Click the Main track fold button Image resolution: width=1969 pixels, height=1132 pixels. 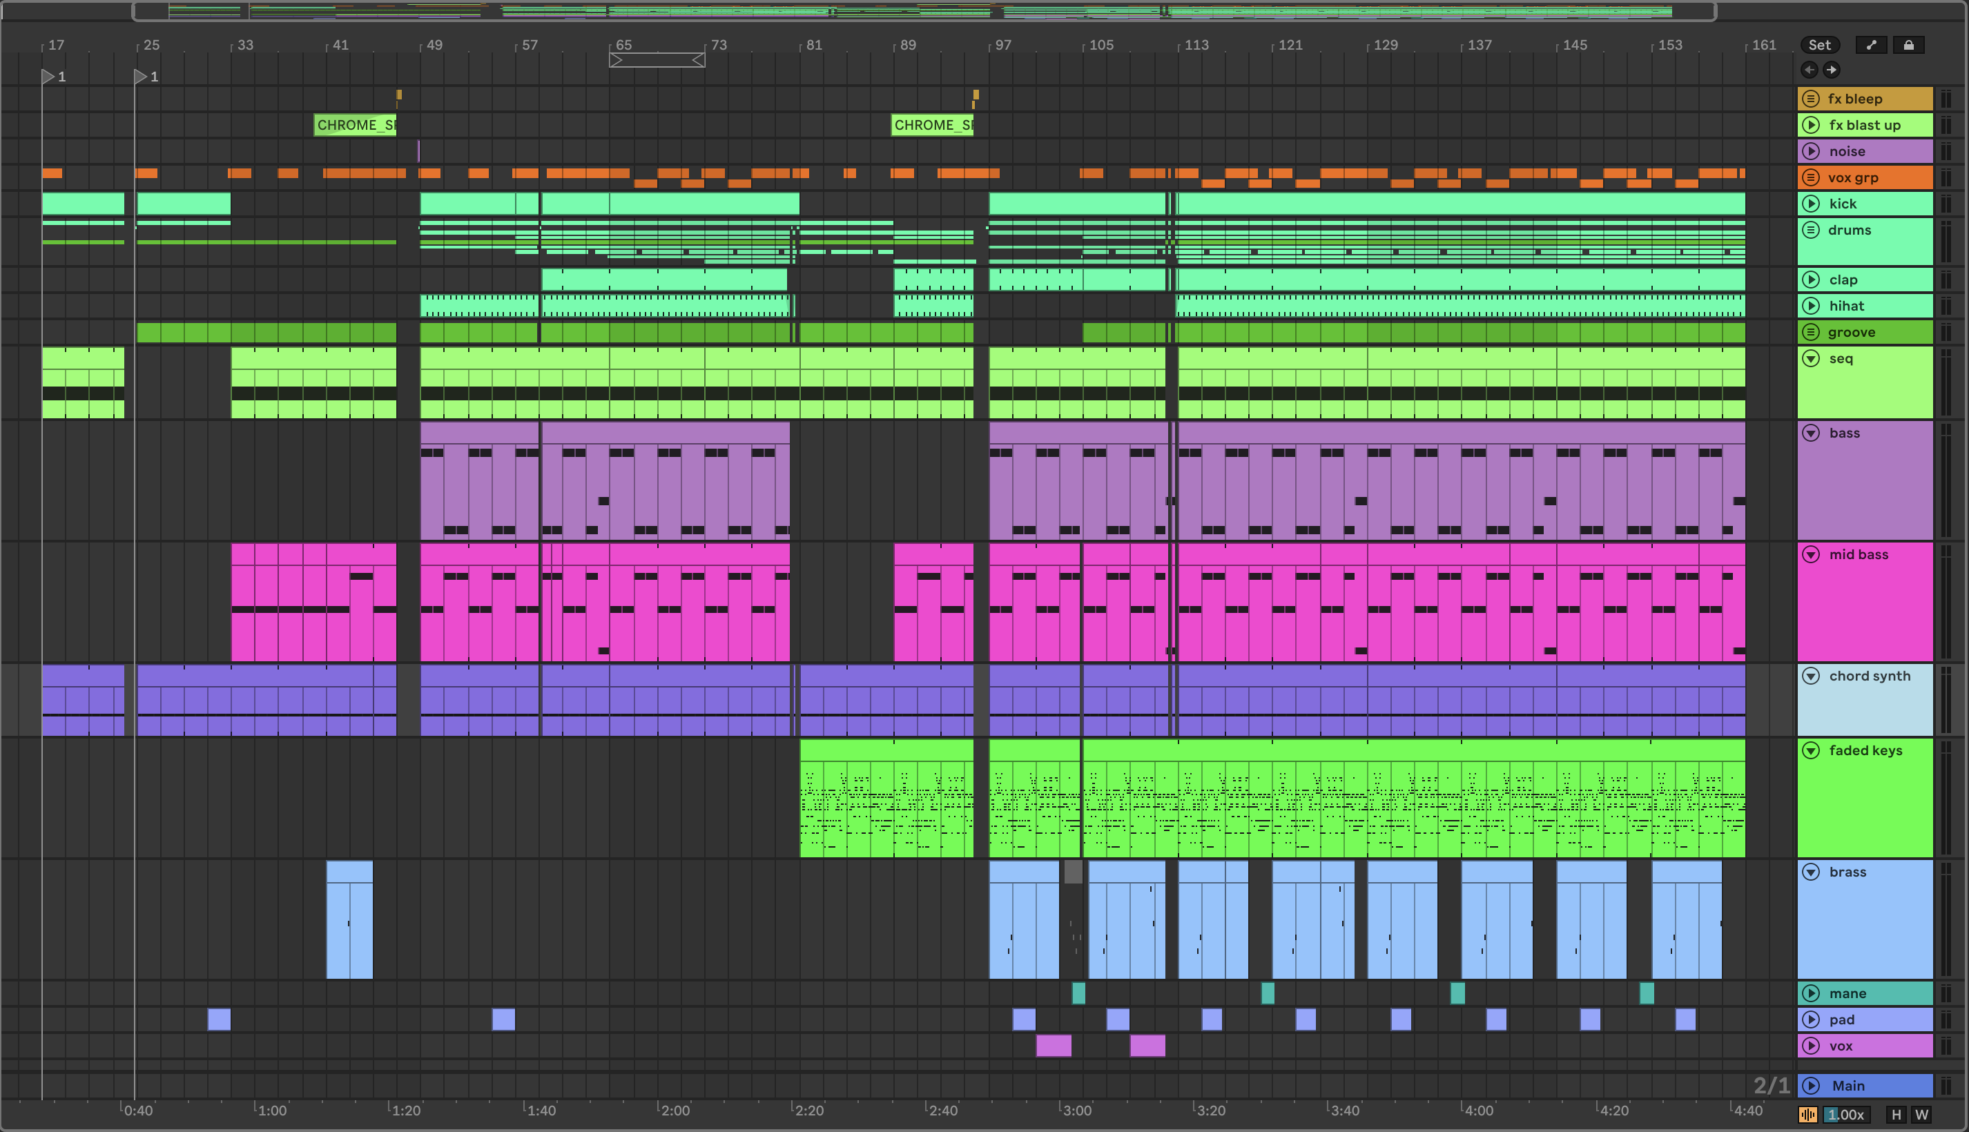point(1810,1085)
